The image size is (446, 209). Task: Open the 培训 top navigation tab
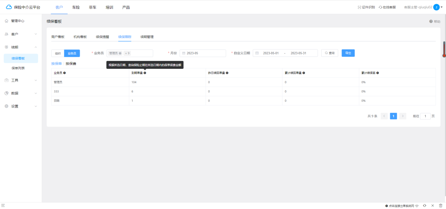[x=109, y=7]
